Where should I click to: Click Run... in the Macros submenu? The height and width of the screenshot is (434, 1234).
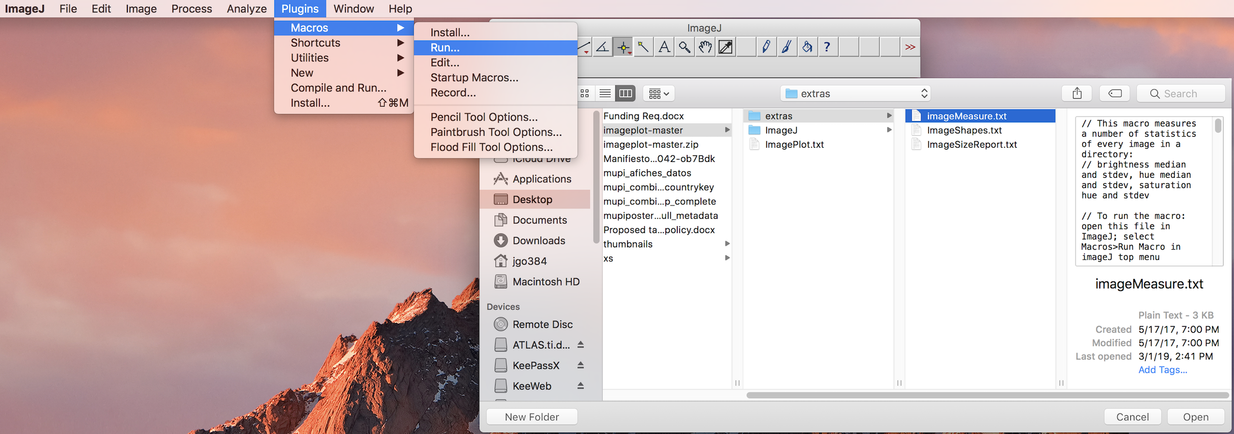pyautogui.click(x=445, y=48)
